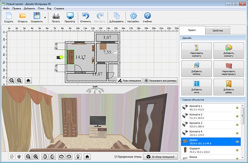The width and height of the screenshot is (248, 163).
Task: Hide Комната 3 using its eye icon
Action: pos(237,125)
